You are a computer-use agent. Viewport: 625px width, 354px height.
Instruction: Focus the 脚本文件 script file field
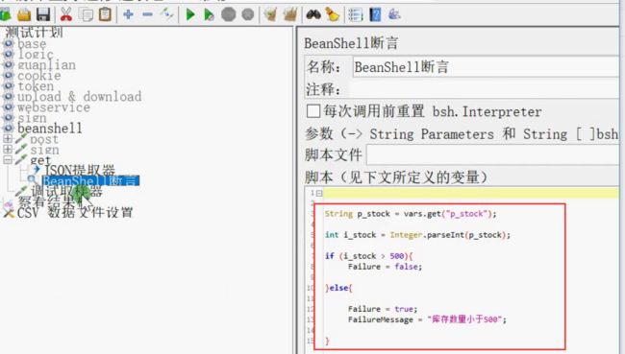(x=492, y=154)
